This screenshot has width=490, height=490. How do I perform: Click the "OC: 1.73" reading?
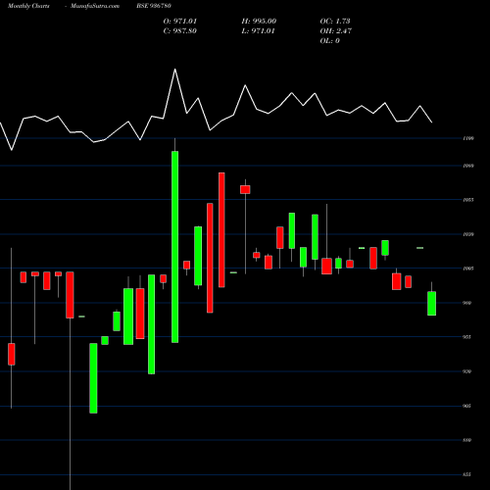[335, 22]
